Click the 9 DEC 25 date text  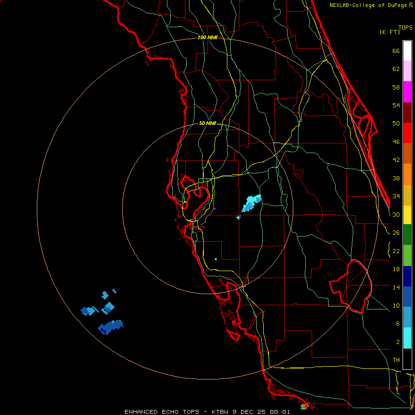tap(250, 412)
